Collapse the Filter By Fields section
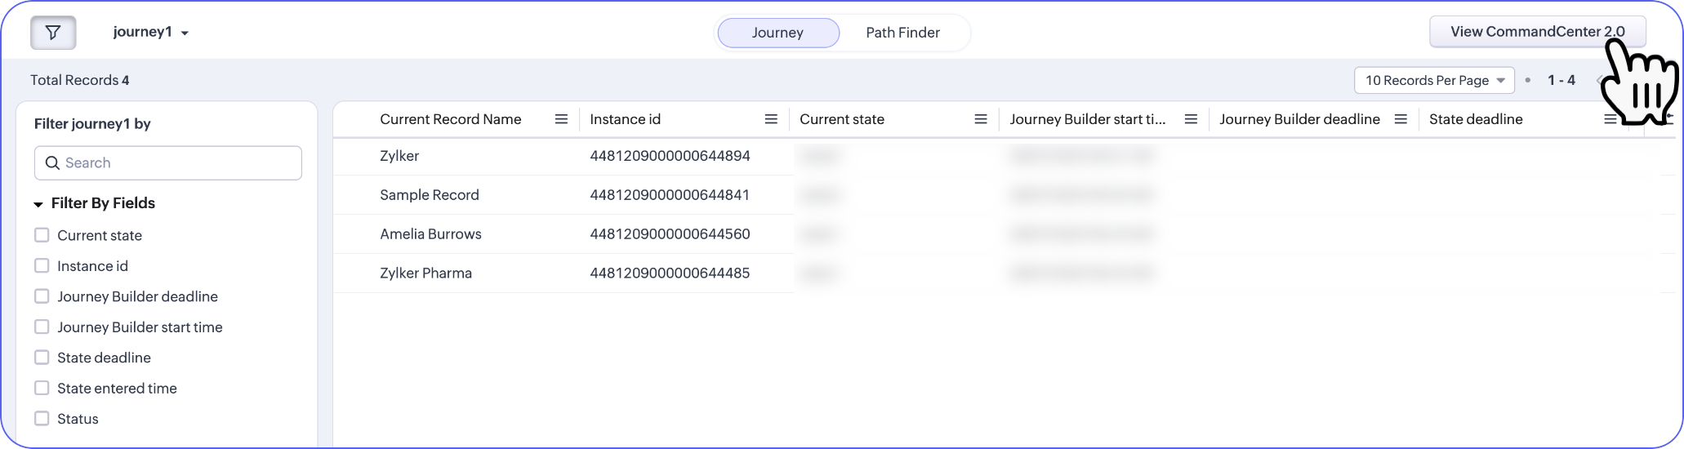This screenshot has width=1684, height=449. (38, 204)
